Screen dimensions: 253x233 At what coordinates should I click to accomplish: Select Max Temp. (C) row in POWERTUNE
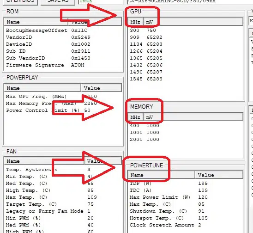[x=186, y=204]
